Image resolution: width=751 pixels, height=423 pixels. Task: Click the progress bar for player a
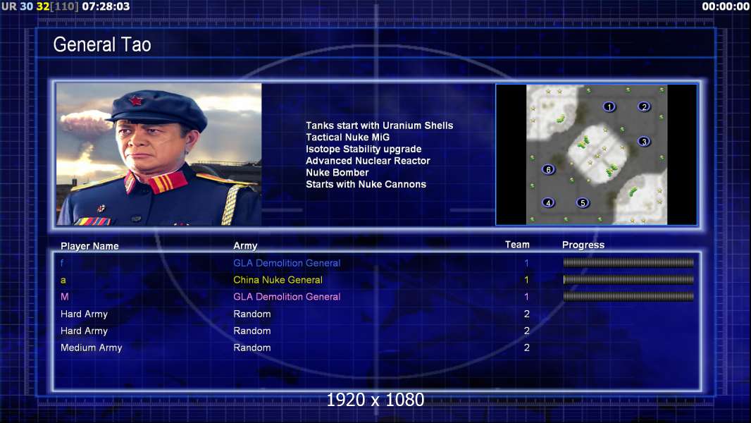click(628, 279)
